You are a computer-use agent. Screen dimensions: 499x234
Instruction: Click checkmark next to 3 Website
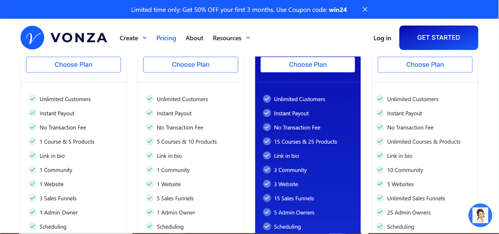pos(267,184)
